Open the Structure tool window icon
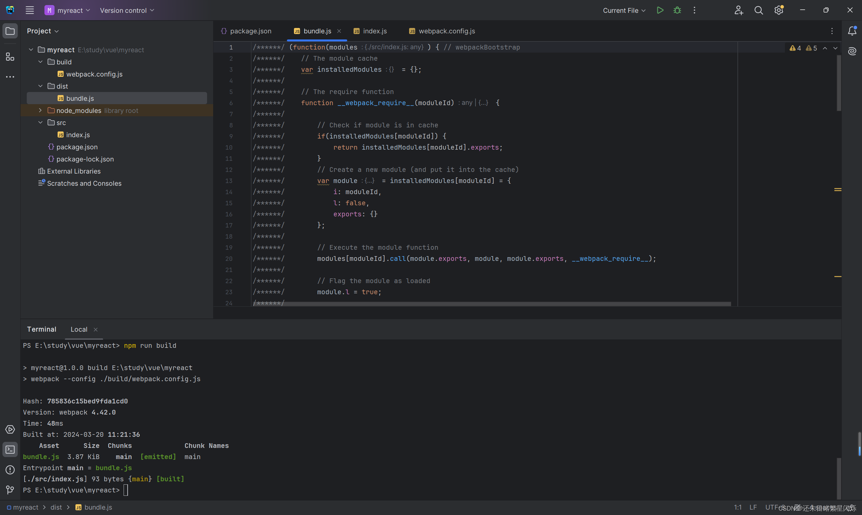Image resolution: width=862 pixels, height=515 pixels. point(10,57)
